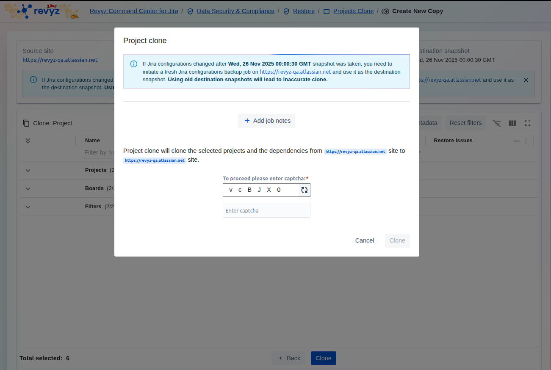Image resolution: width=551 pixels, height=370 pixels.
Task: Click Add job notes button
Action: point(267,121)
